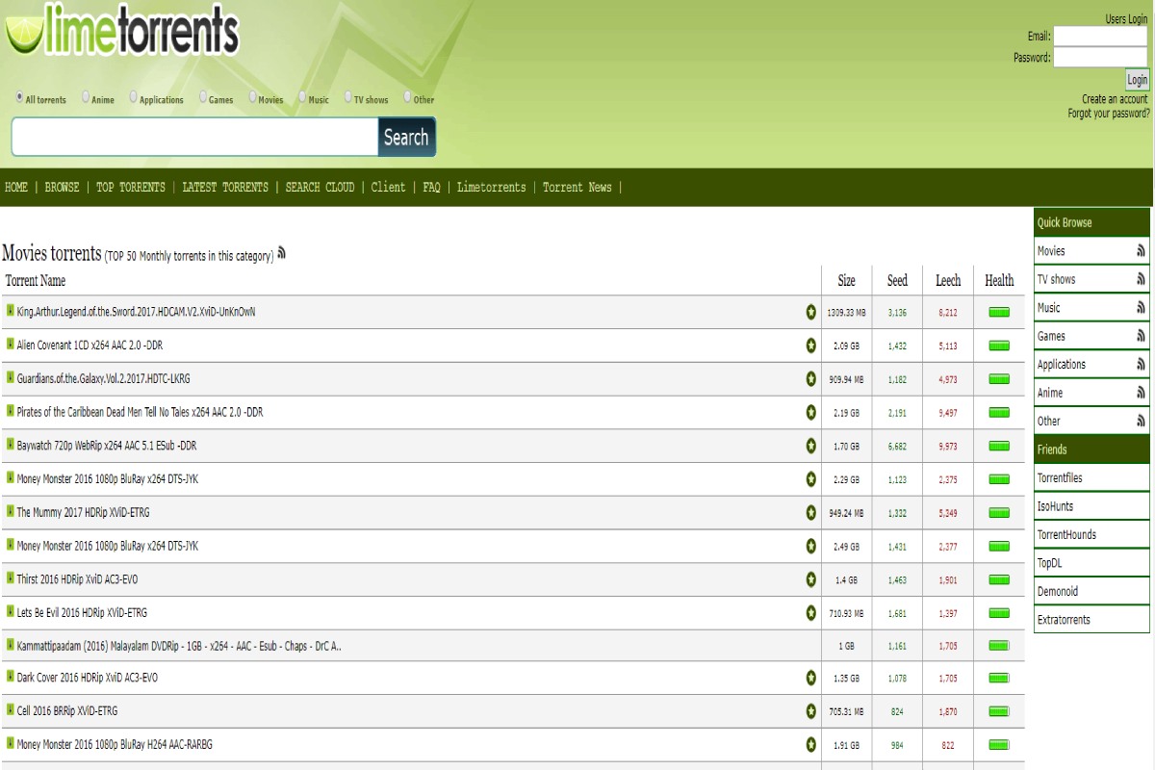Click the download icon beside Pirates of the Caribbean
1155x770 pixels.
[10, 411]
